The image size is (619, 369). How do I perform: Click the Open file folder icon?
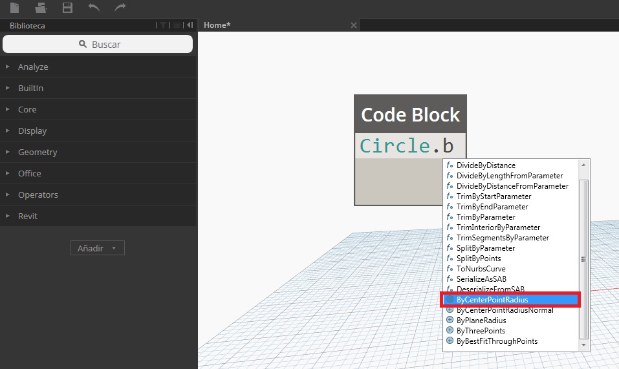tap(41, 8)
